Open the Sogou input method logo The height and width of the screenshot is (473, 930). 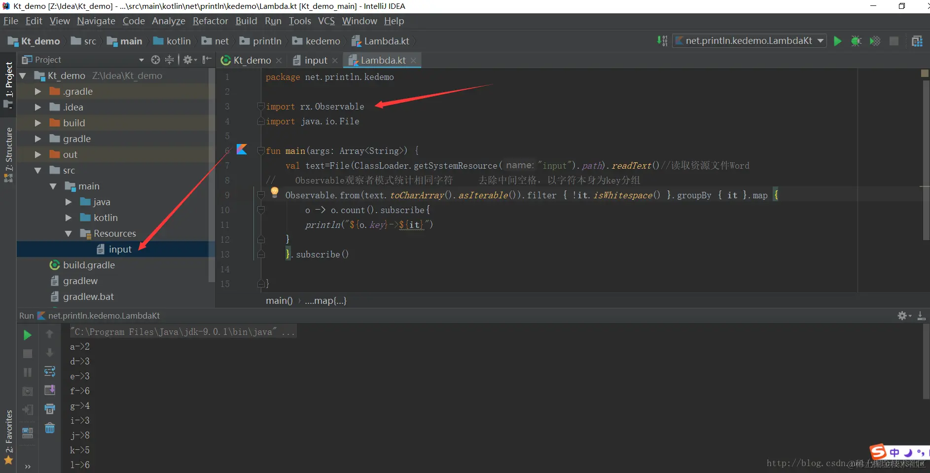point(878,451)
